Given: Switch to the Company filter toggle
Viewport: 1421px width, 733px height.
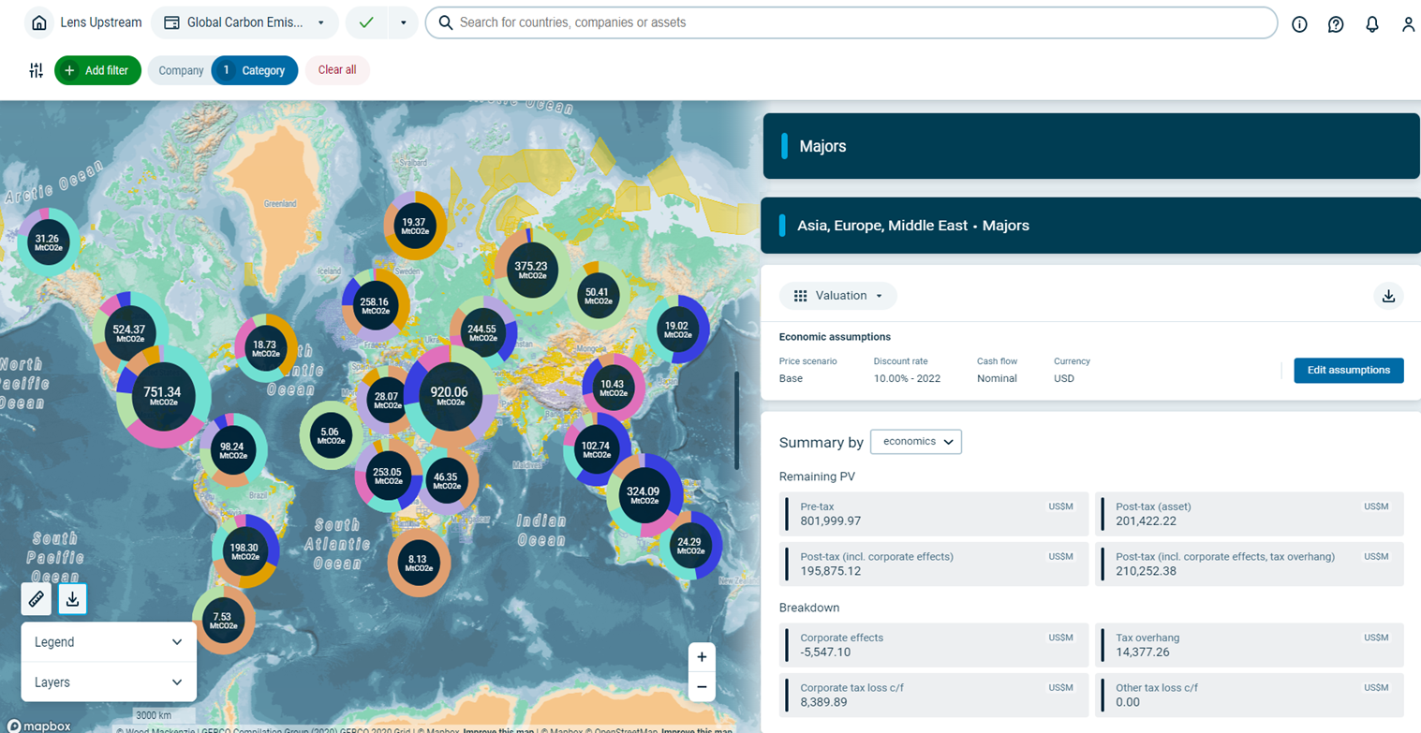Looking at the screenshot, I should coord(181,70).
